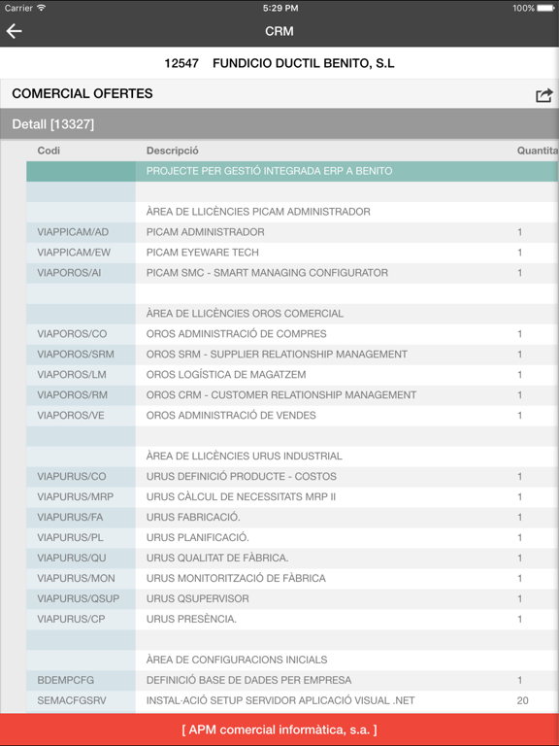Tap the APM comercial informàtica footer bar

click(279, 729)
